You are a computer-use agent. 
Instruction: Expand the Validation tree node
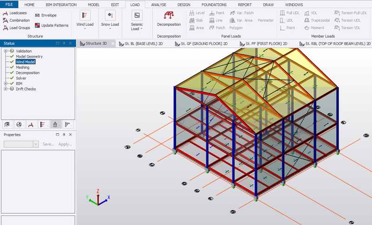pyautogui.click(x=6, y=51)
